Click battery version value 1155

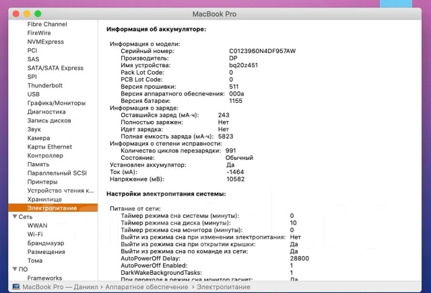236,101
